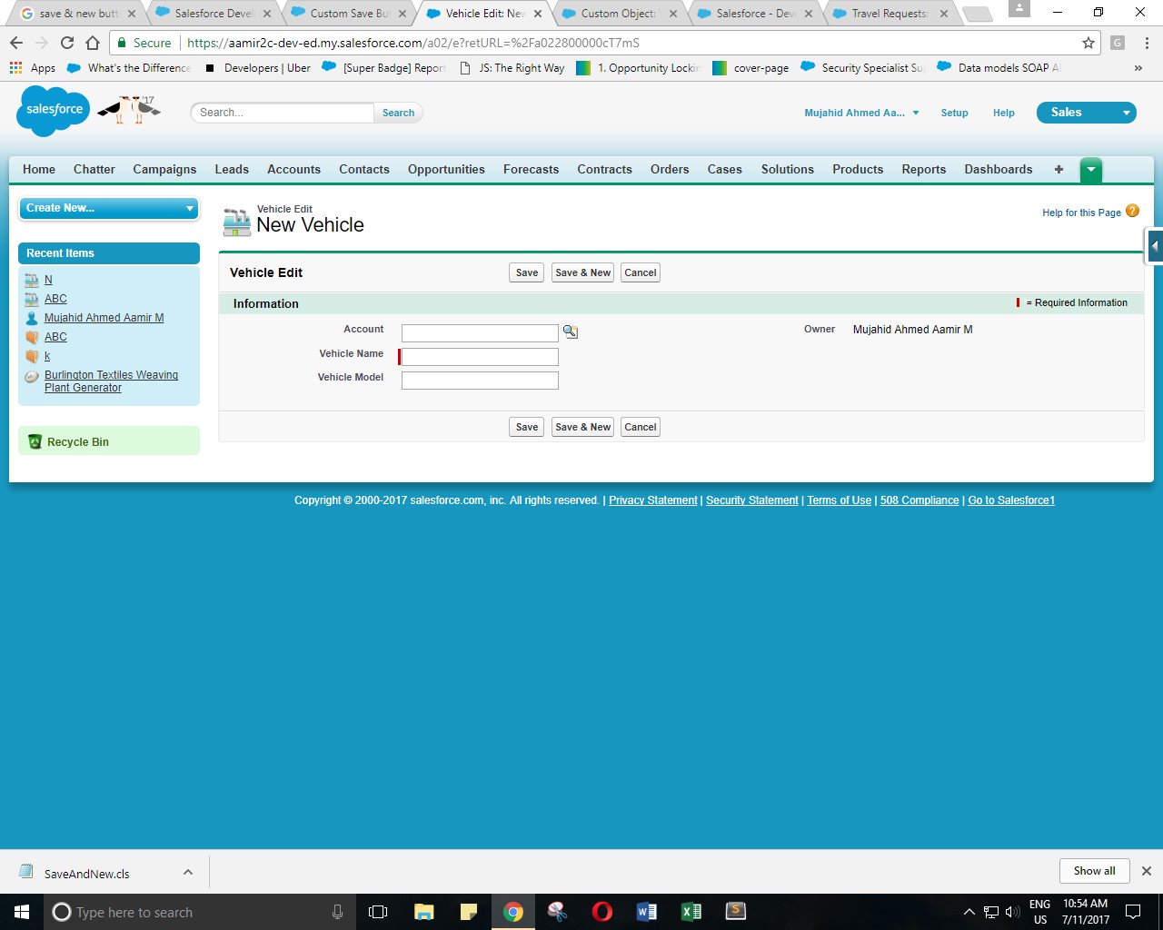Screen dimensions: 1163x930
Task: Click the Recycle Bin icon in sidebar
Action: coord(35,441)
